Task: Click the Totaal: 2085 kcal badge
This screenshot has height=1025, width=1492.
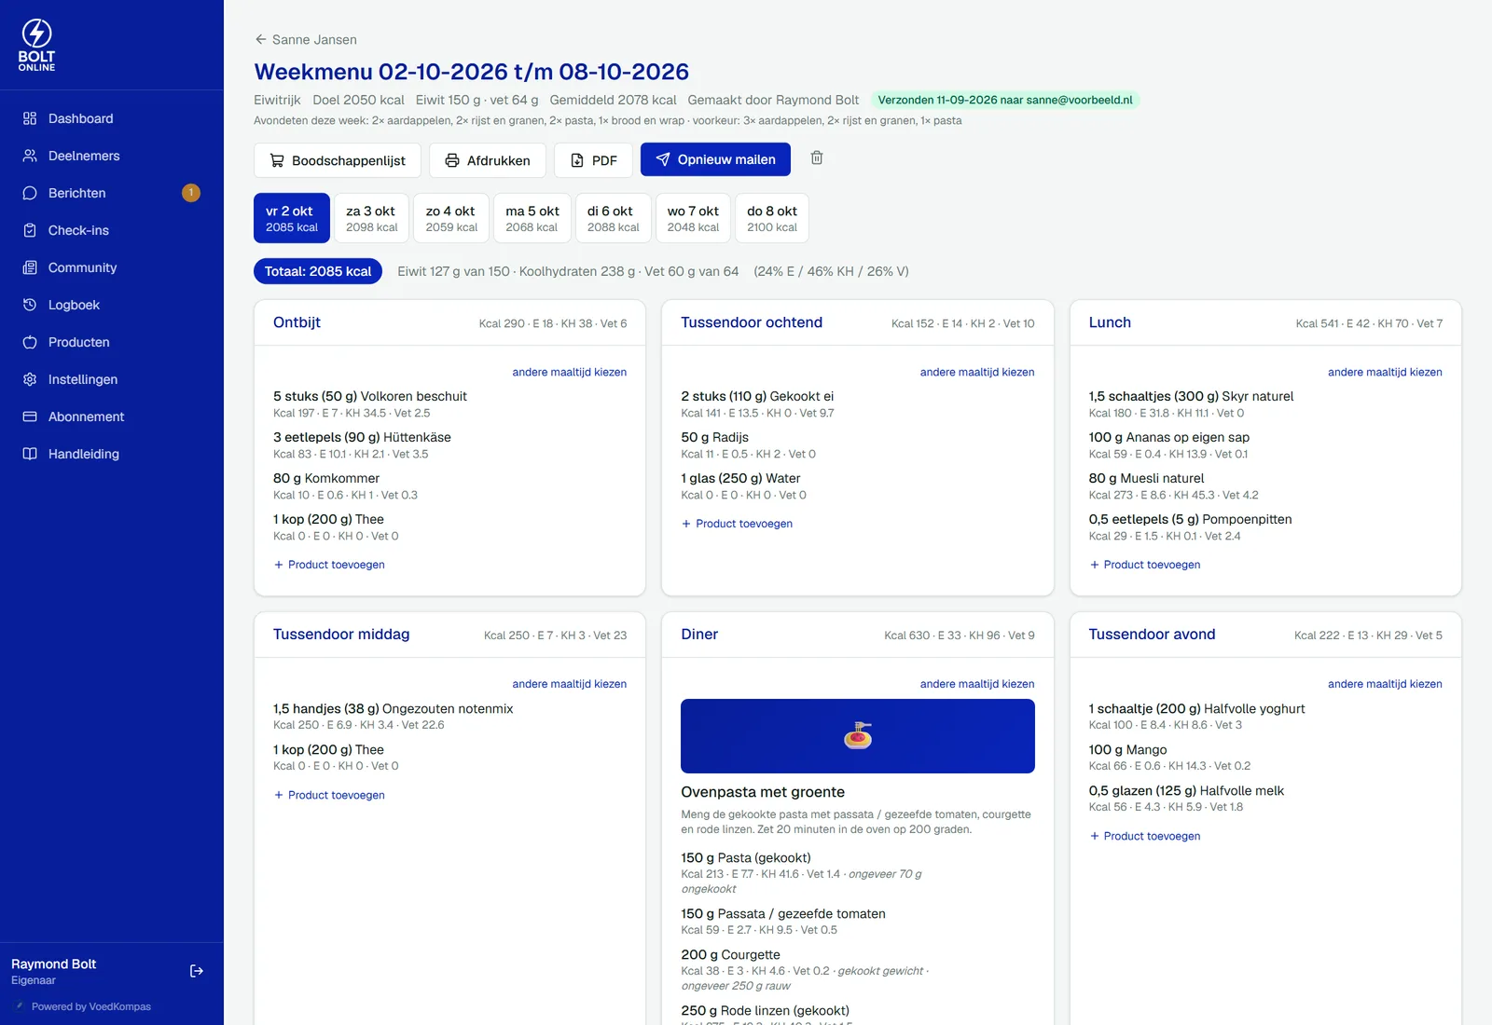Action: [x=318, y=271]
